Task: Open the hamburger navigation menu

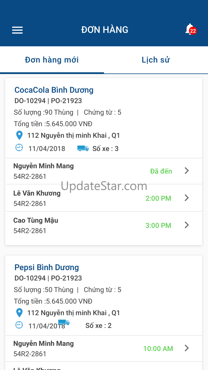Action: click(17, 30)
